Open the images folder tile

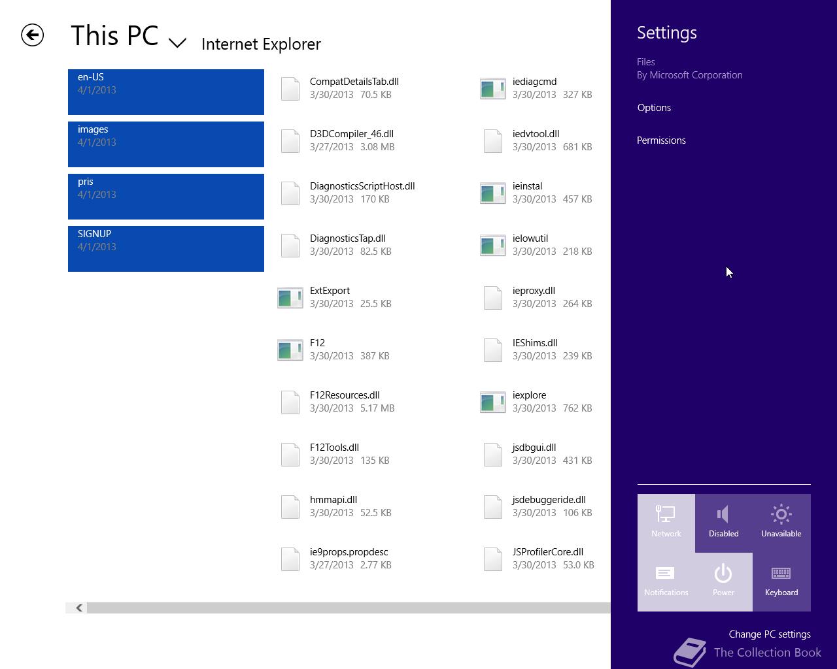tap(166, 144)
